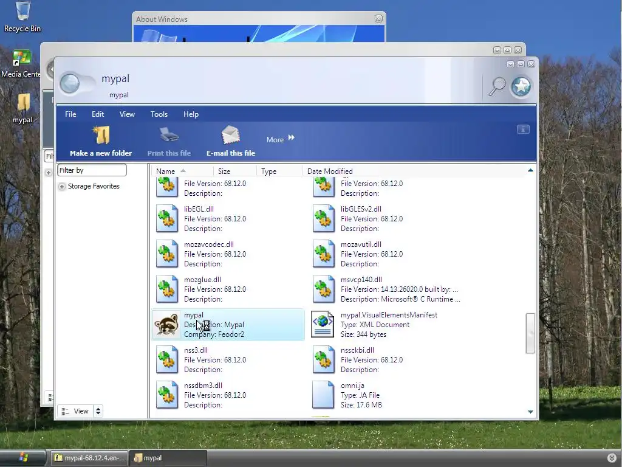Click the libEGL.dll file name

(199, 209)
